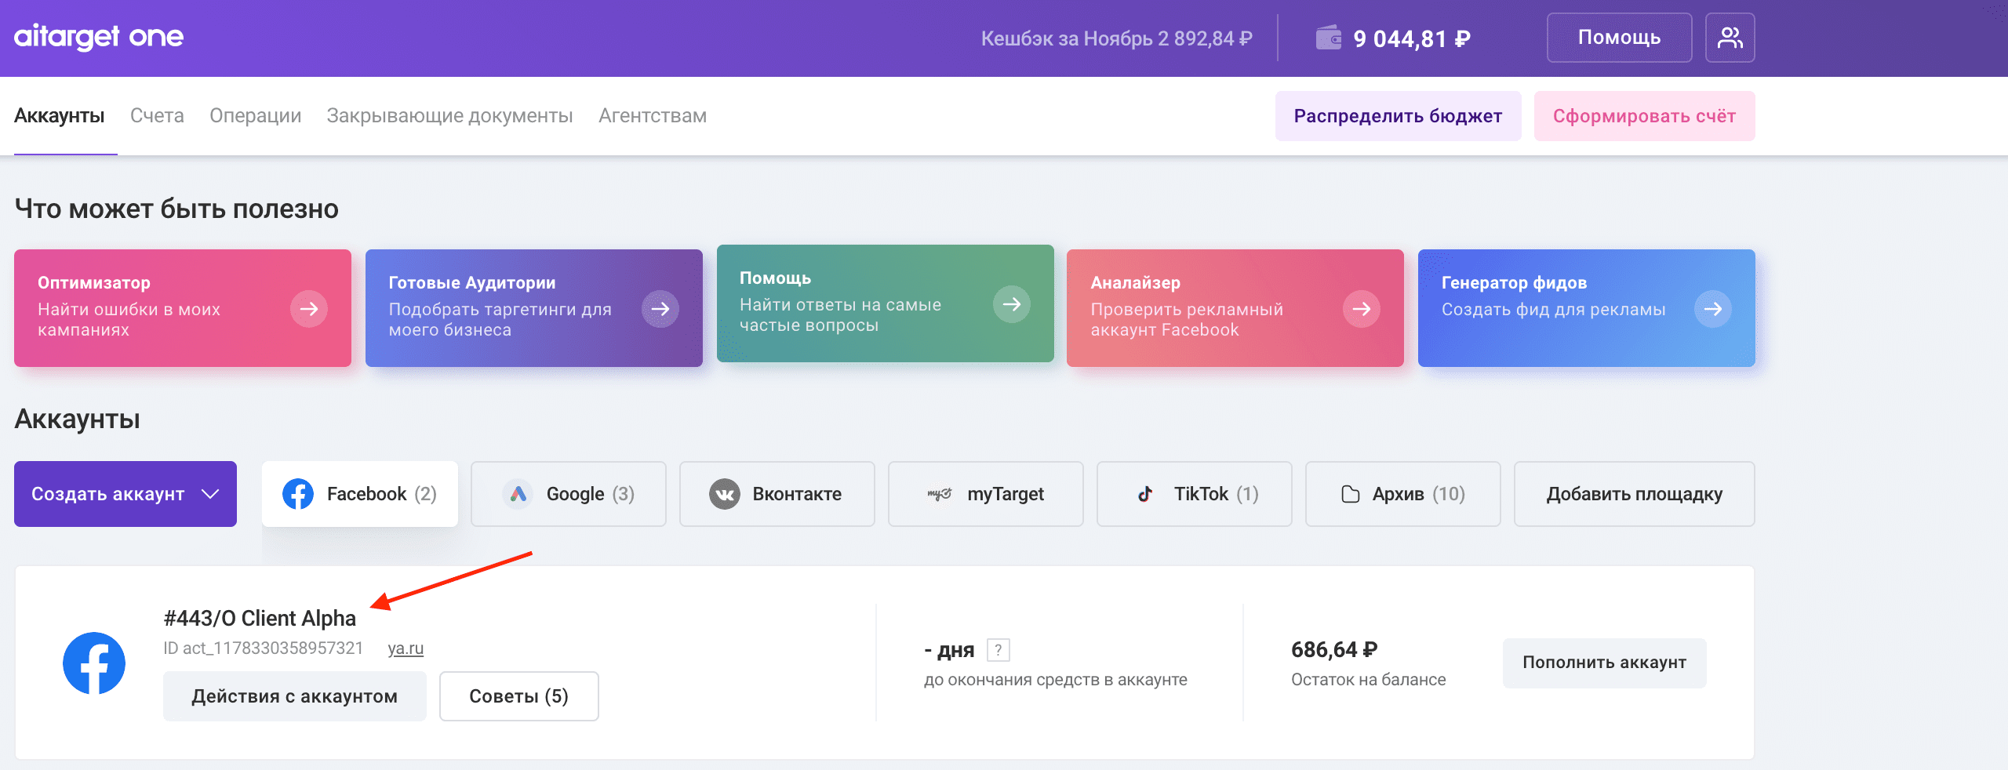Select the Facebook (2) platform tab

tap(360, 494)
